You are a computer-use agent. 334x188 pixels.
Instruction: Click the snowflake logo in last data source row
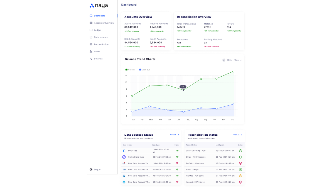[124, 182]
